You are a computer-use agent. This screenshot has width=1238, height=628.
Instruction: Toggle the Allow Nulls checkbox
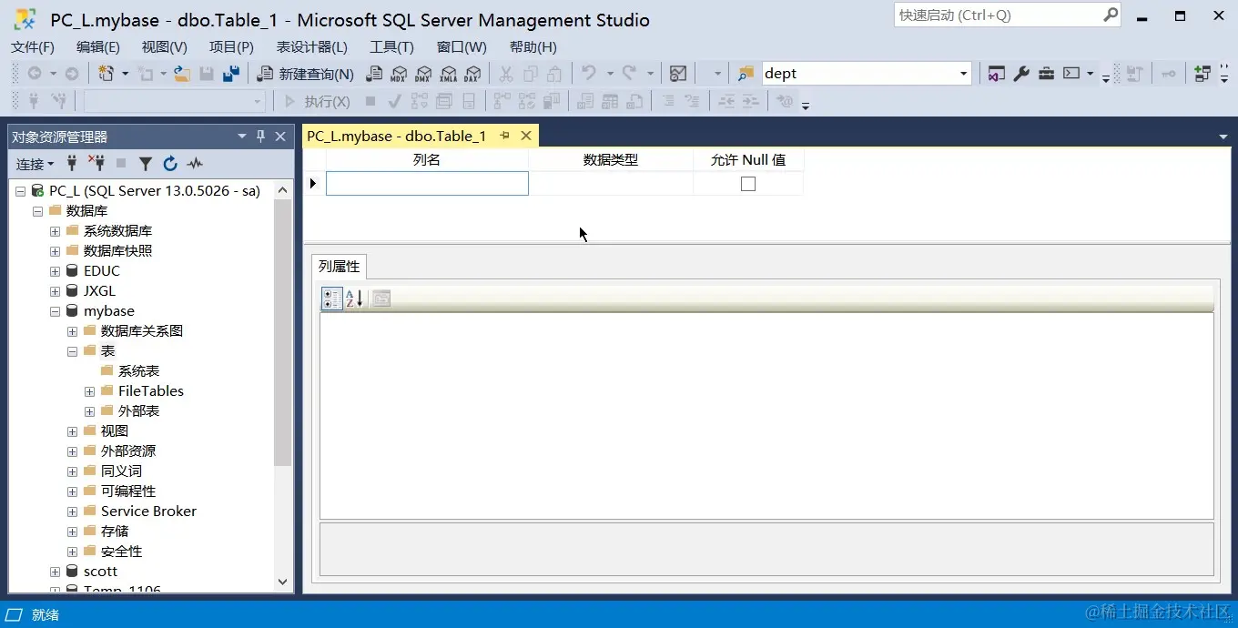[748, 184]
